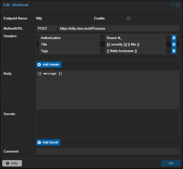Screen dimensions: 183x169
Task: Toggle the Enable checkbox
Action: tap(128, 18)
